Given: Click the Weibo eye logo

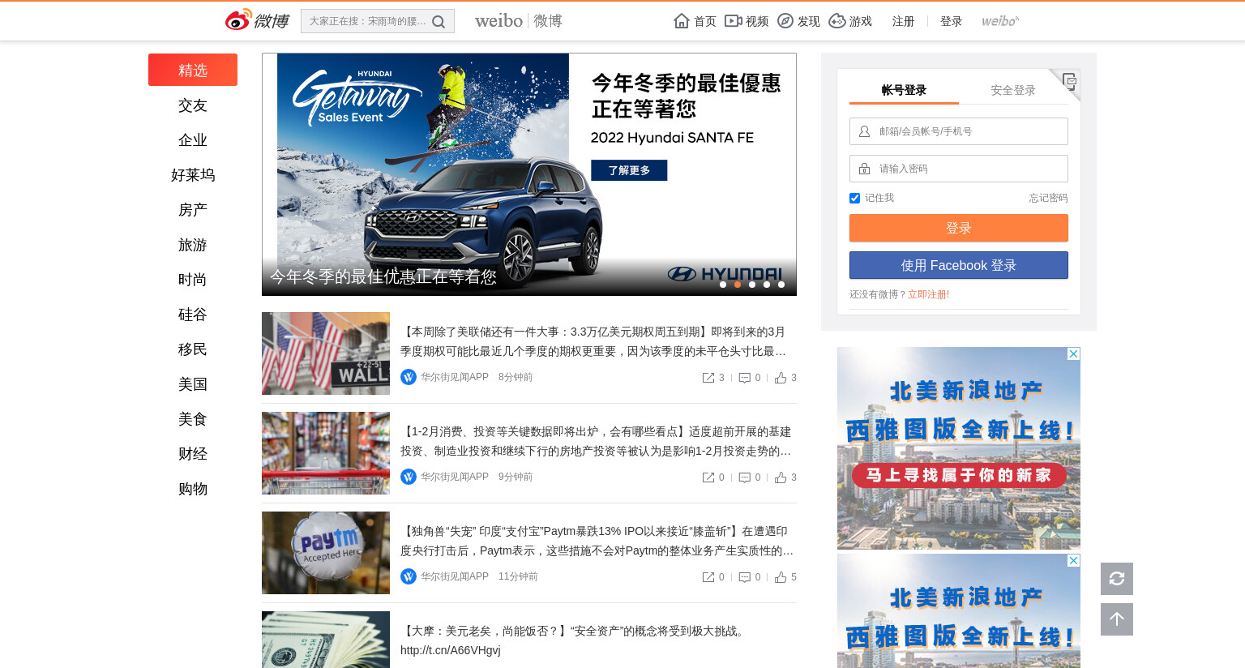Looking at the screenshot, I should (x=238, y=20).
